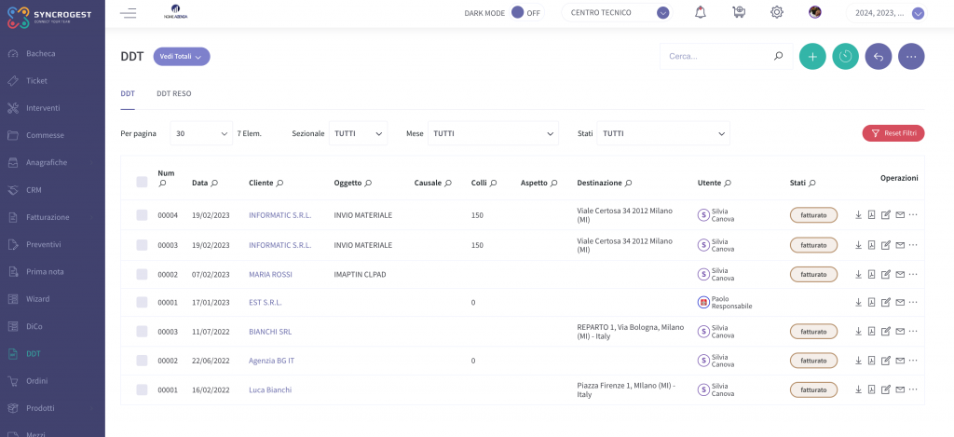
Task: Click the download icon for DDT 00004 row
Action: (858, 214)
